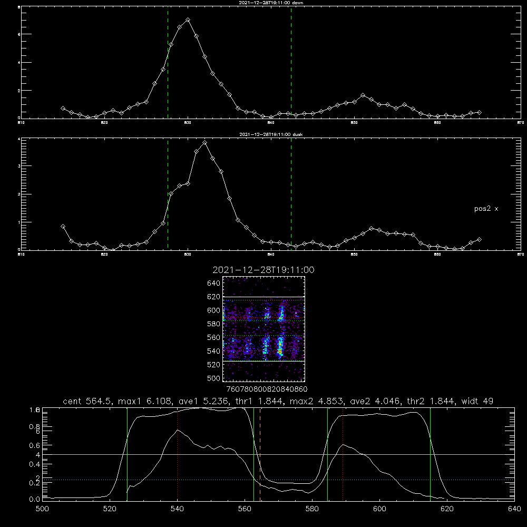Click the green solid line just left of orange line

(254, 454)
